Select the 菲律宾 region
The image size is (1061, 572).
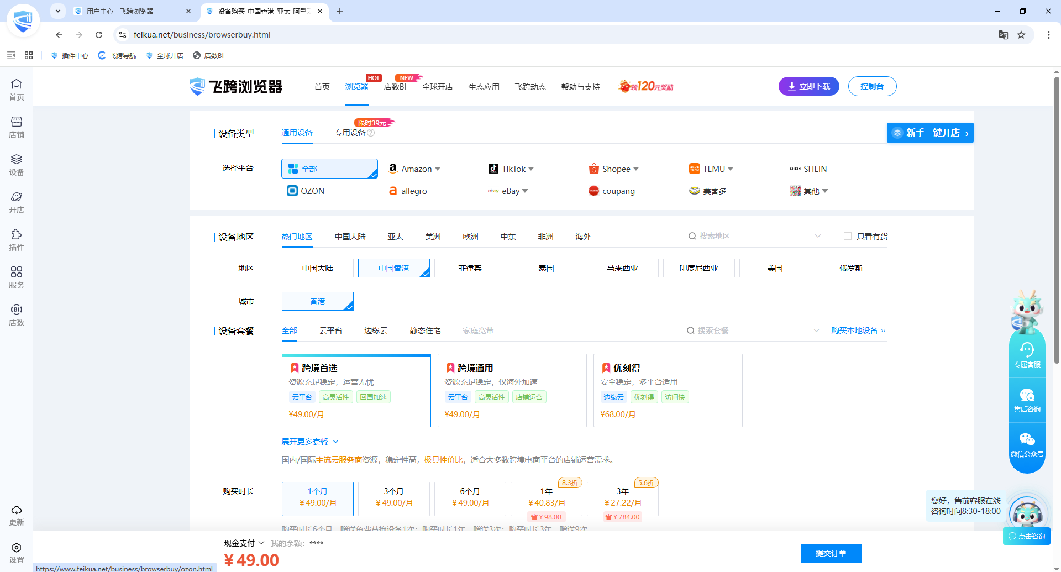[470, 268]
